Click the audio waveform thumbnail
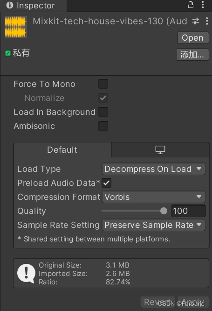Viewport: 212px width, 311px height. (16, 27)
